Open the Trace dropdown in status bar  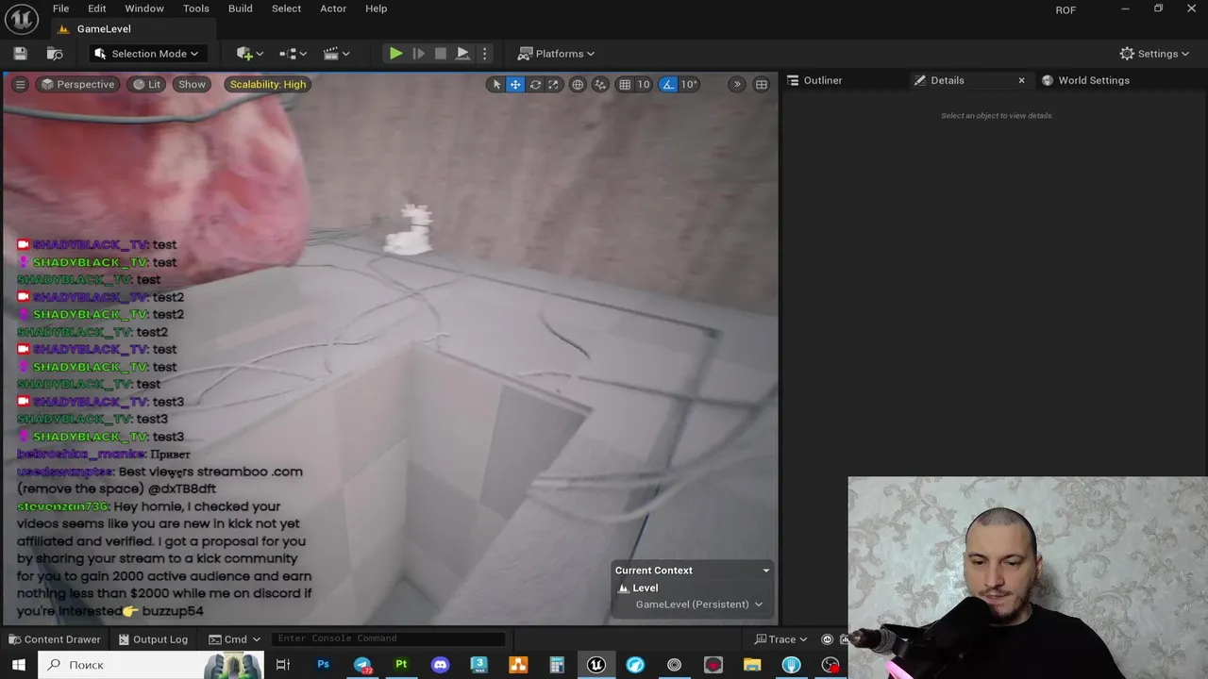tap(780, 639)
